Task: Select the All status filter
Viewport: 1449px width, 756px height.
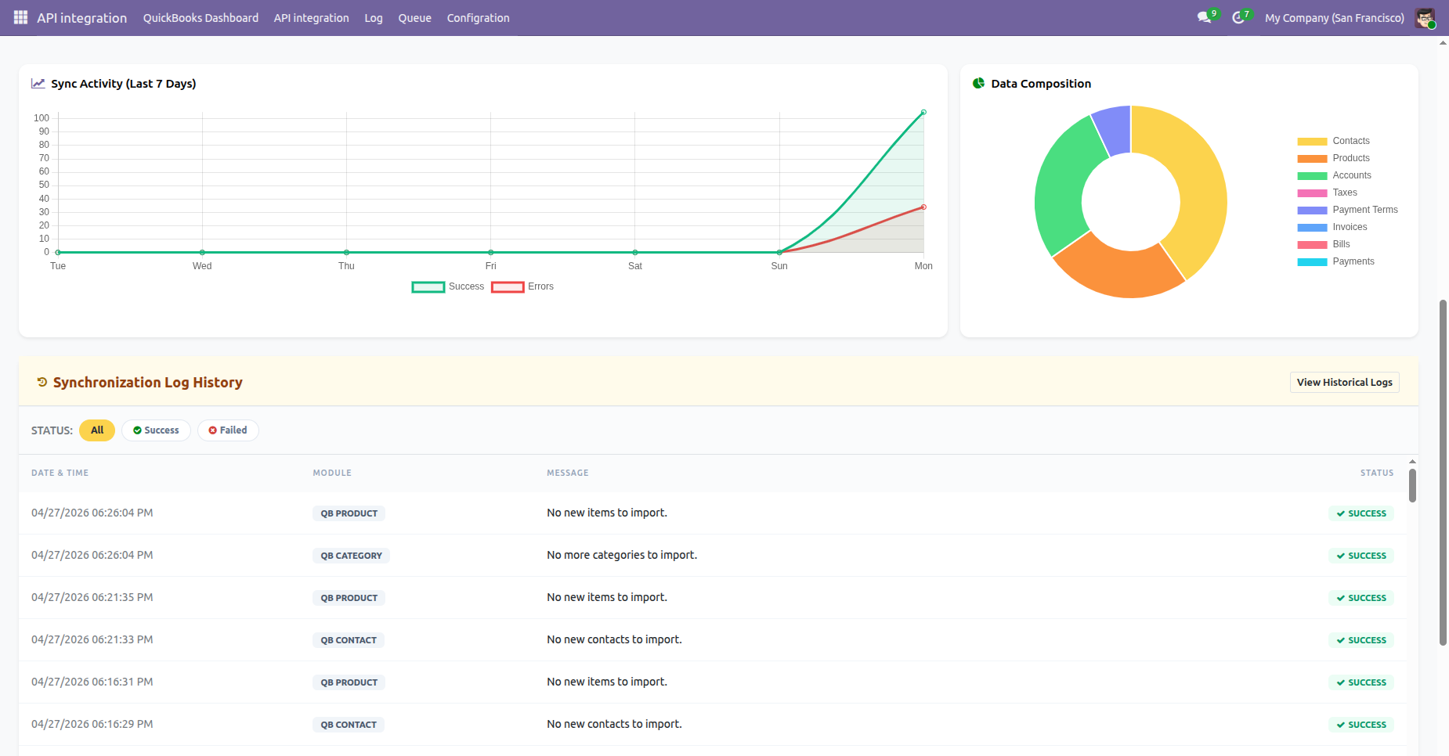Action: 97,430
